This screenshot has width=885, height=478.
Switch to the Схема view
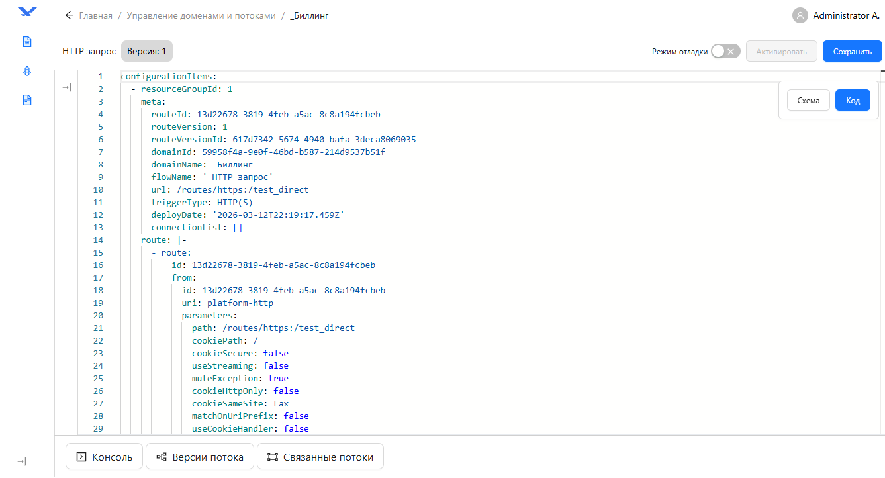[x=808, y=101]
